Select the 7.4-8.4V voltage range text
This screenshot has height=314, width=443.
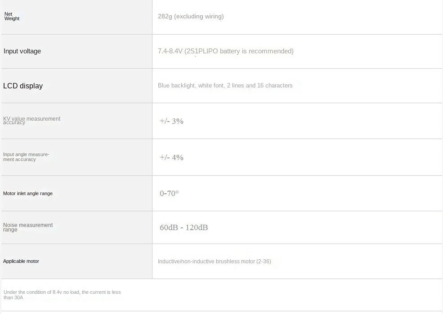click(170, 51)
